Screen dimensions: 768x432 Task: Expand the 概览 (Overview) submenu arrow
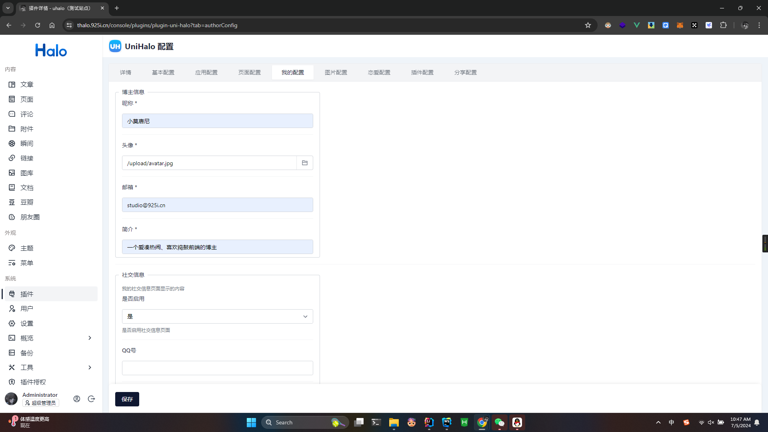coord(90,338)
